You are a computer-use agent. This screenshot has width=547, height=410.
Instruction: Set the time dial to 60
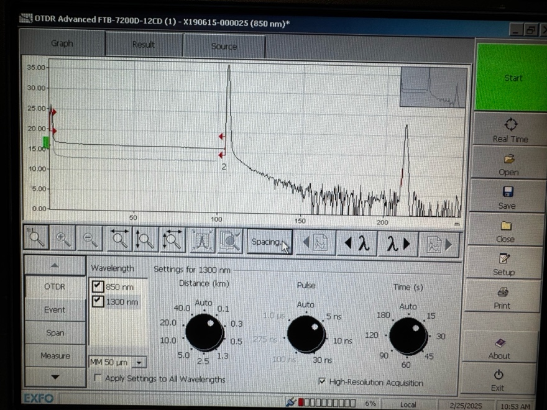tap(406, 364)
